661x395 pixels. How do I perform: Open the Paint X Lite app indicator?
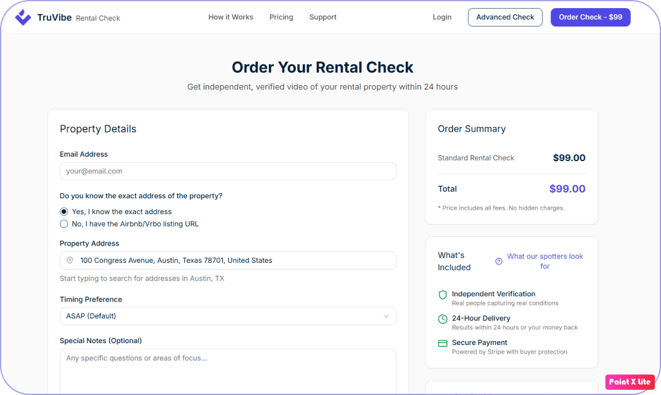point(630,382)
